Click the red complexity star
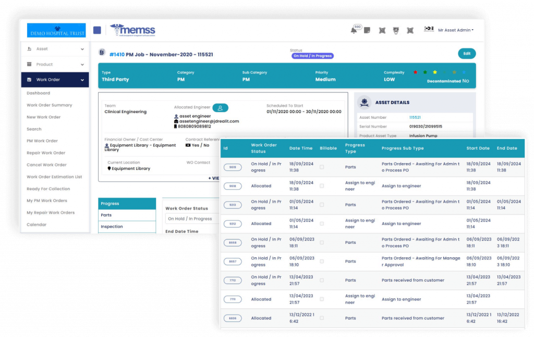This screenshot has width=534, height=337. click(x=415, y=72)
